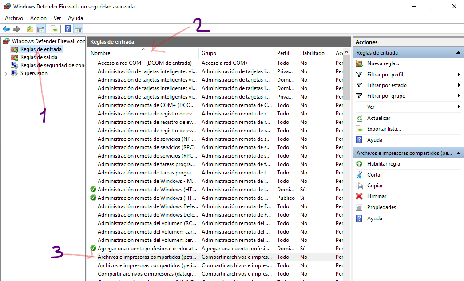Click the scissors Cortar icon

(359, 175)
